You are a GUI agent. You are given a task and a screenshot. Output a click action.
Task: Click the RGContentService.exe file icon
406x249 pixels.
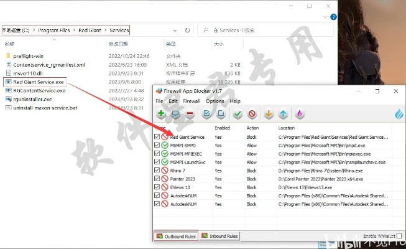tap(9, 90)
